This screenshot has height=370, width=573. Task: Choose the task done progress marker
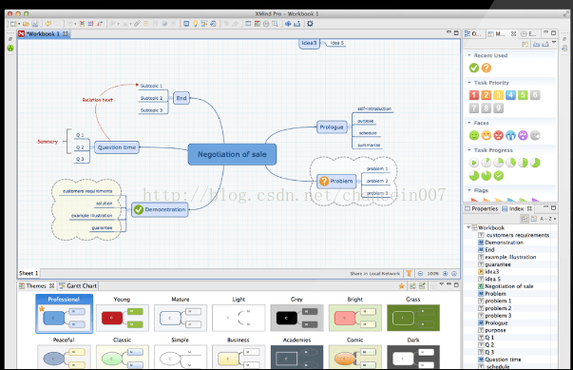click(499, 176)
